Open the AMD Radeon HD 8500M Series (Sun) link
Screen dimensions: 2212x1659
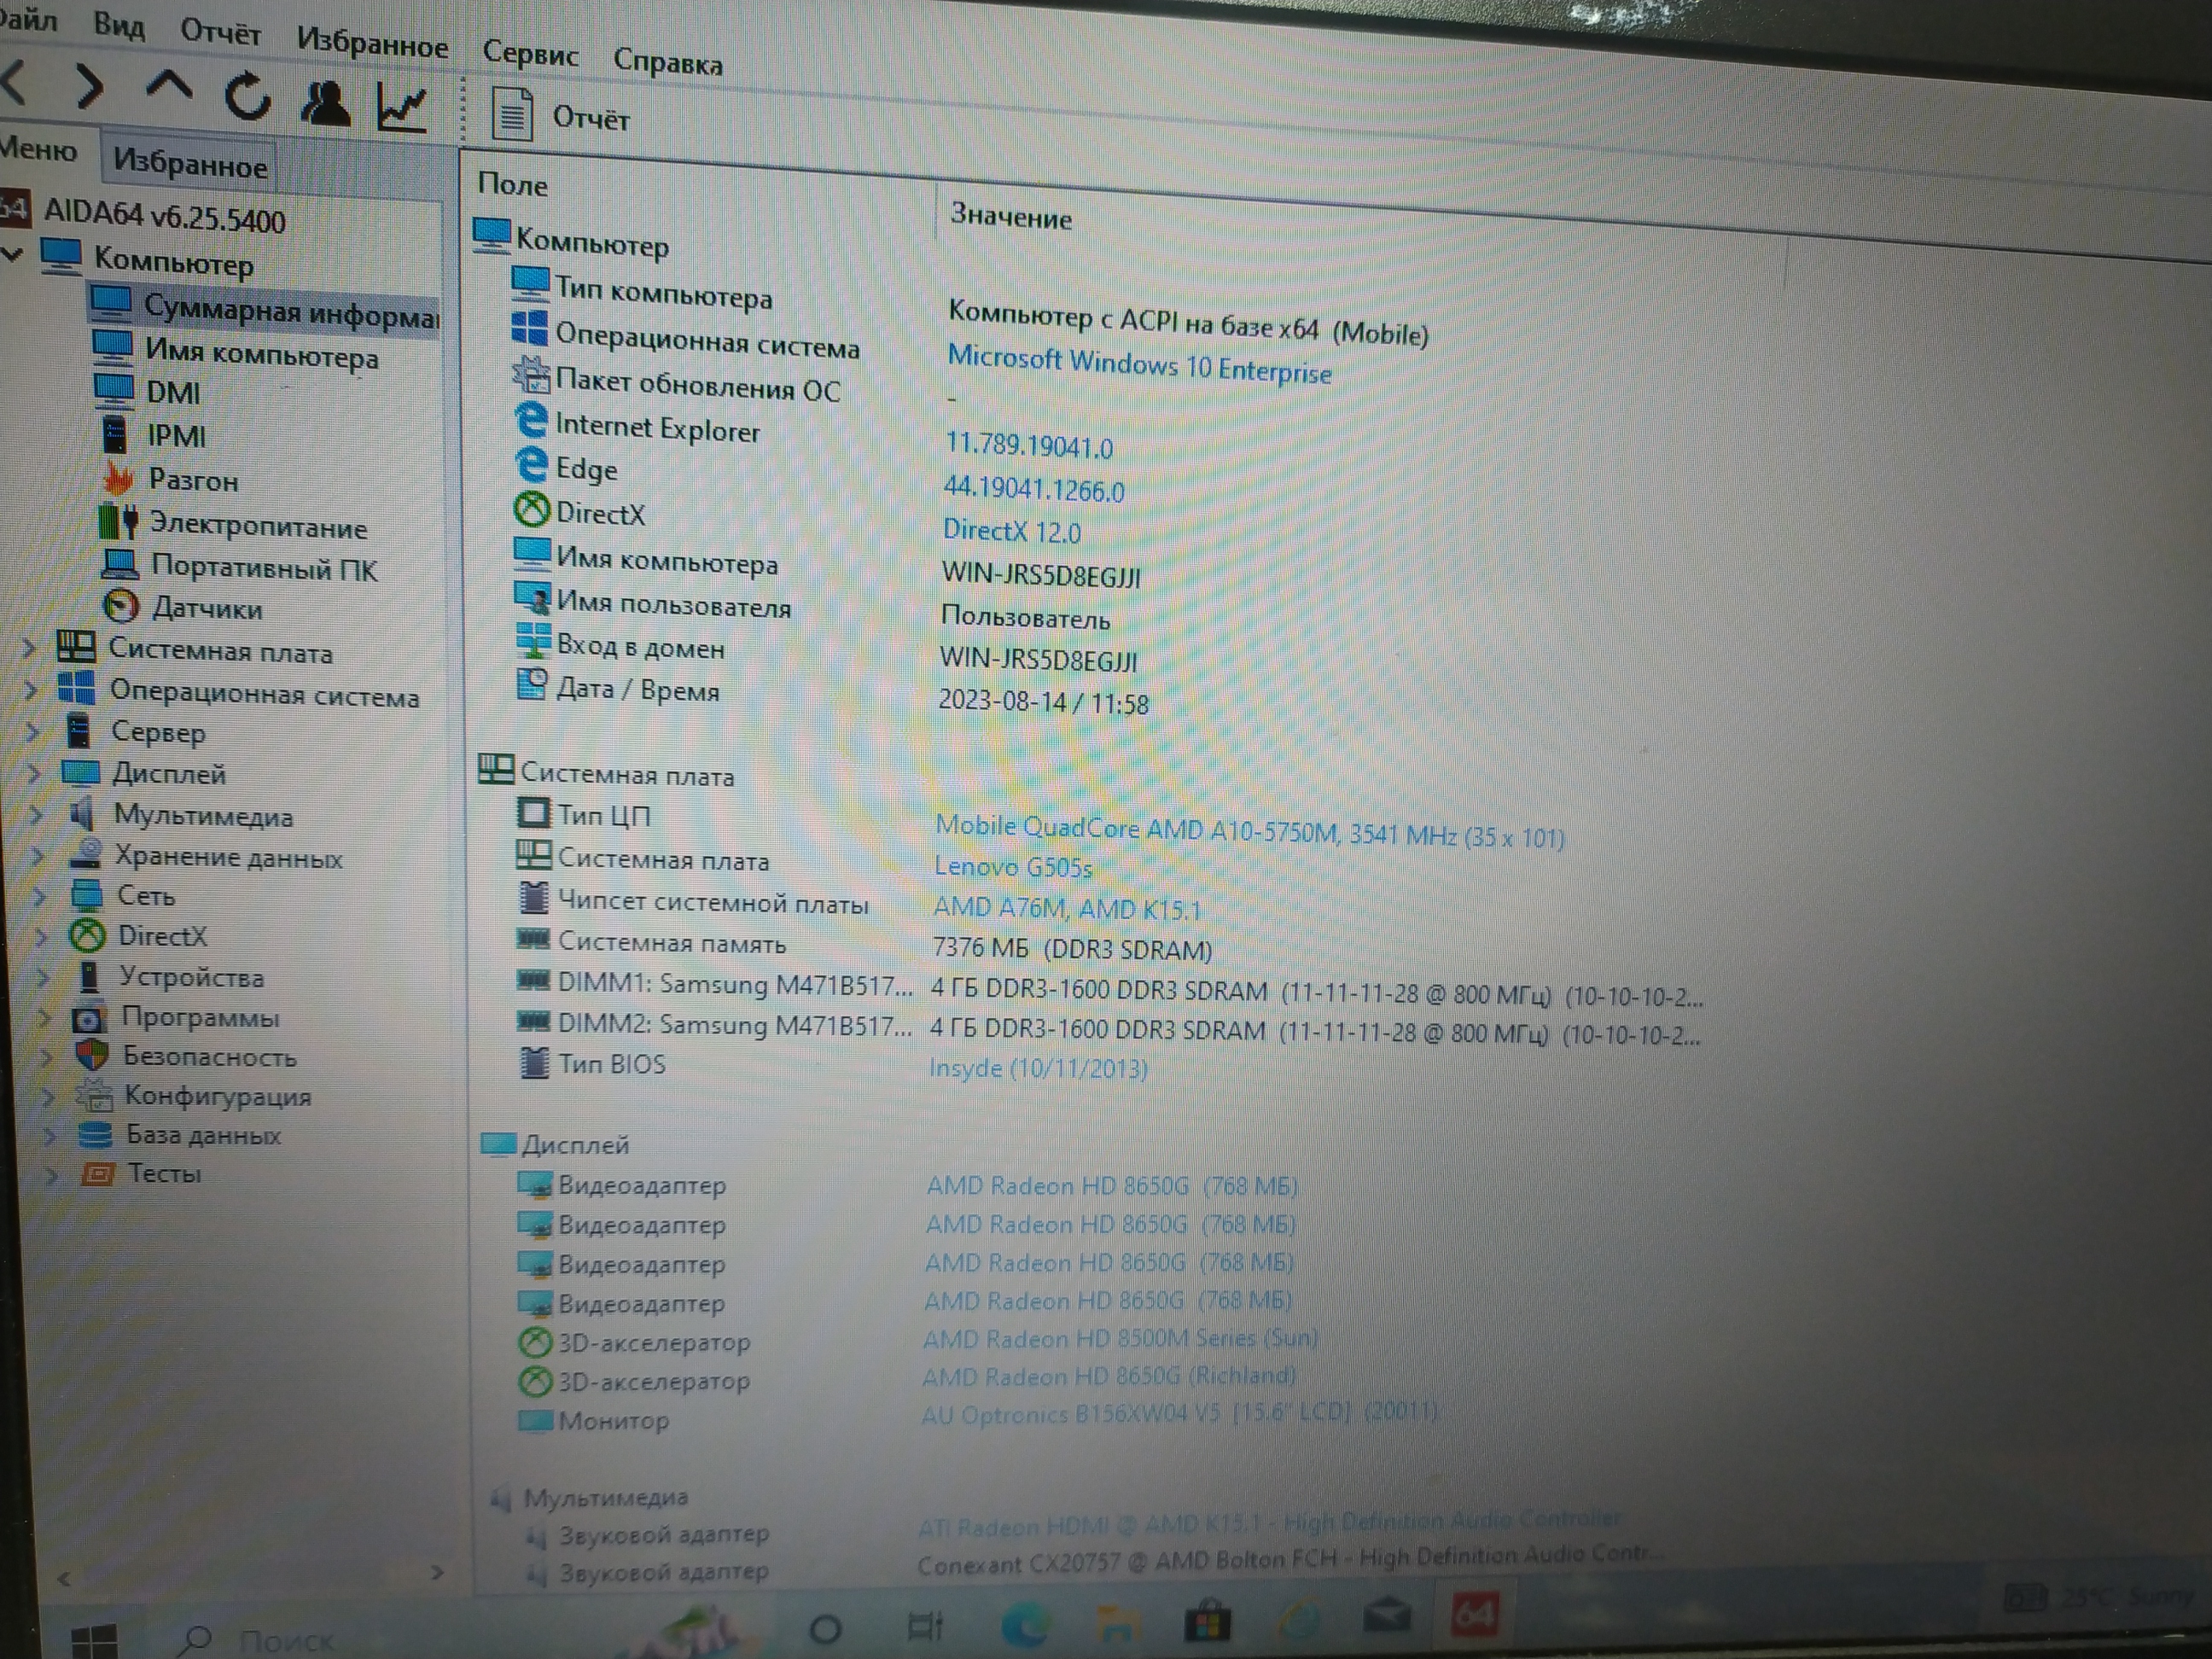coord(1120,1338)
